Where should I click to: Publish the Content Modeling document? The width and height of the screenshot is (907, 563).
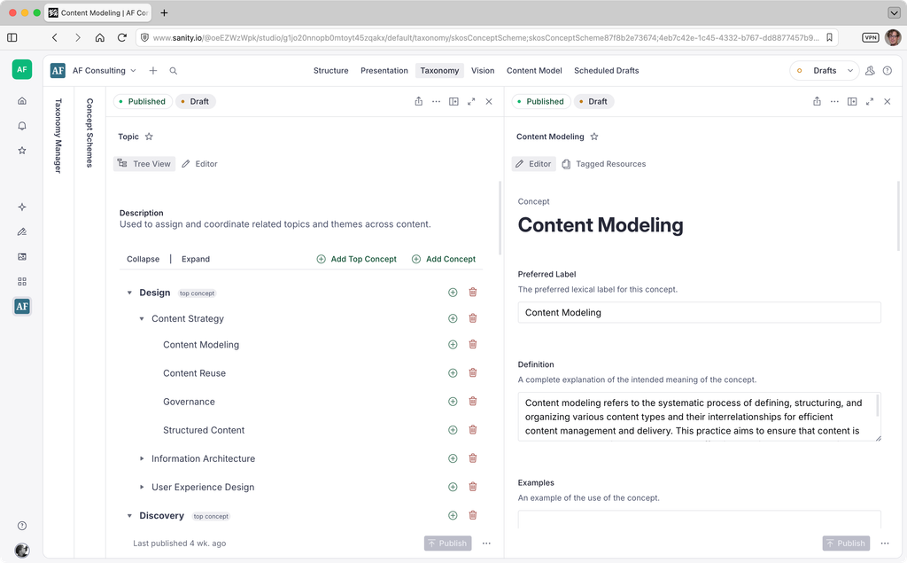846,543
